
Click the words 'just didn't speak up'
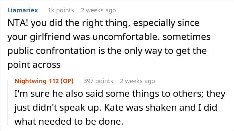(57, 108)
